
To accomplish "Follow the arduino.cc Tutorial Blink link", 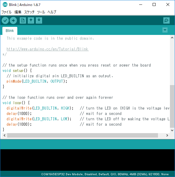I will click(47, 49).
